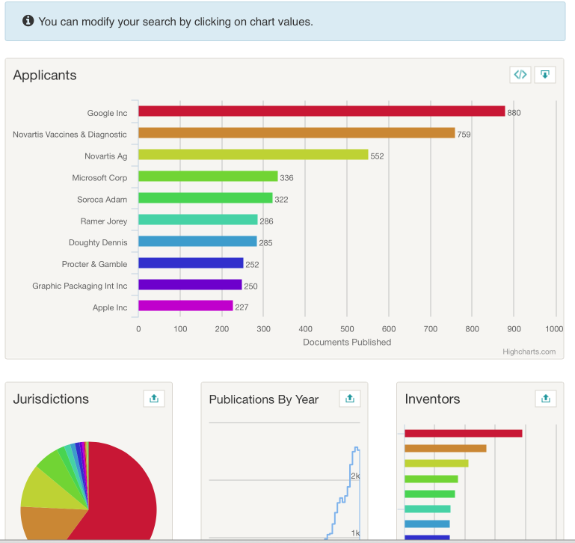
Task: Click the orange bar in Inventors chart
Action: pyautogui.click(x=446, y=448)
